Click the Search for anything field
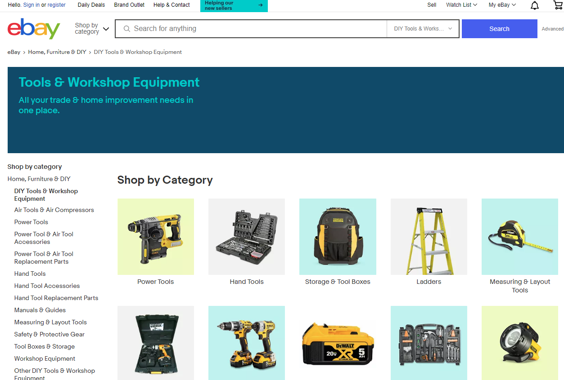 tap(251, 29)
